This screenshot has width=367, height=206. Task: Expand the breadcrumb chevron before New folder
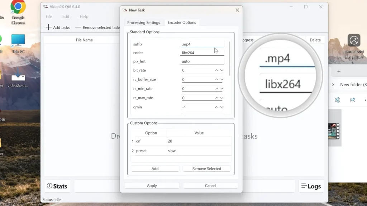(x=333, y=84)
